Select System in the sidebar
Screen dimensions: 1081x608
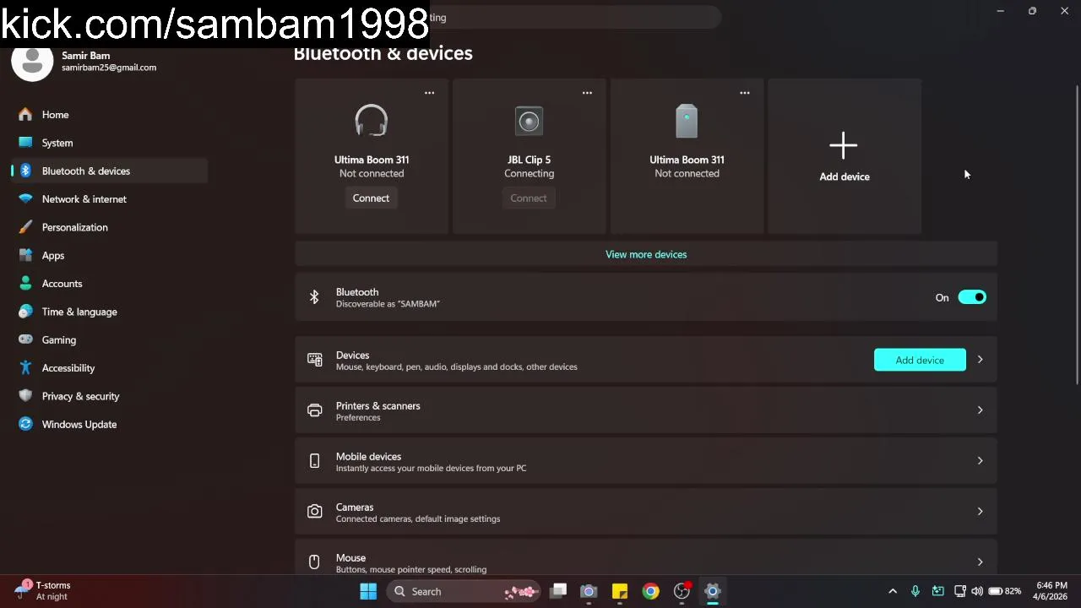pos(57,143)
